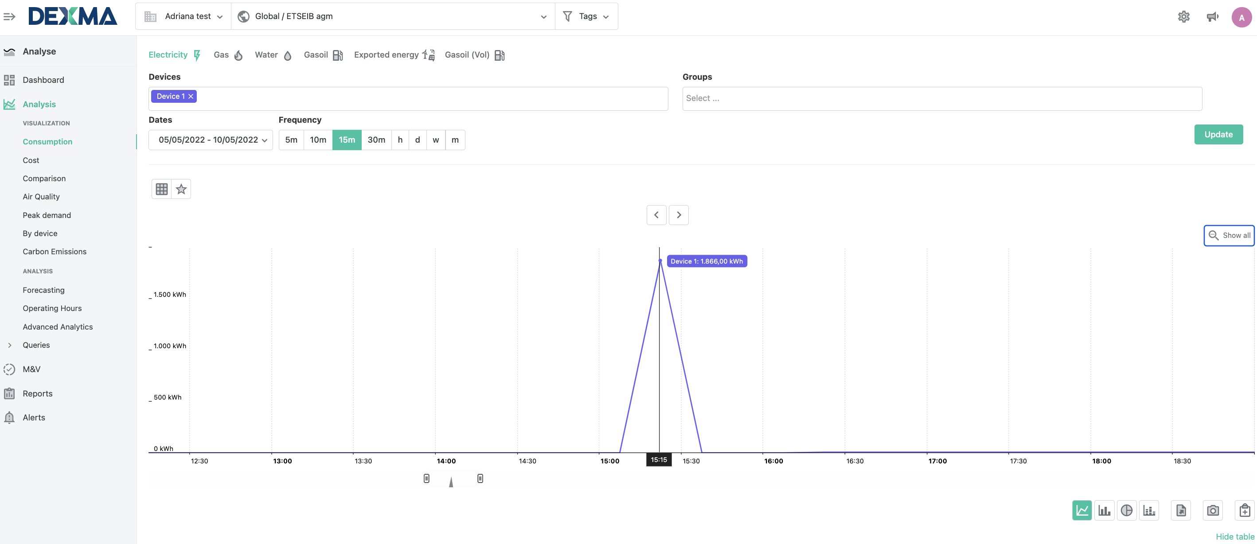
Task: Toggle the table grid view icon
Action: click(x=161, y=189)
